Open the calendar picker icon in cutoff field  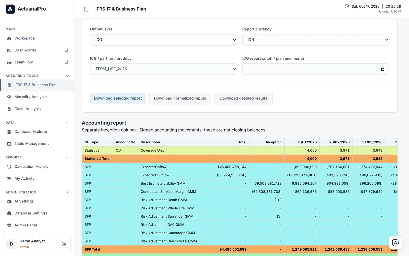pyautogui.click(x=383, y=69)
